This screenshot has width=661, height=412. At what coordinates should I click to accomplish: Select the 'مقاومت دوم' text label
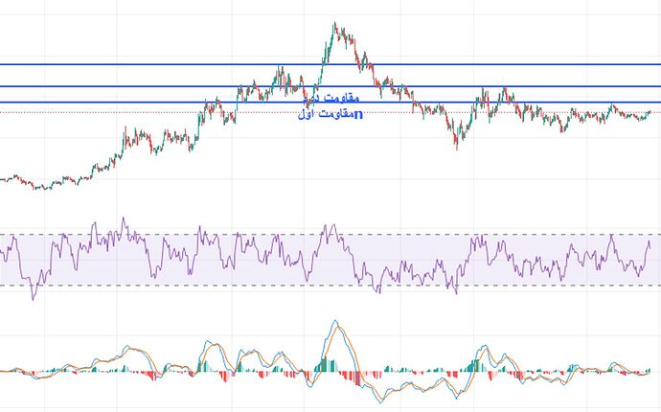point(330,99)
